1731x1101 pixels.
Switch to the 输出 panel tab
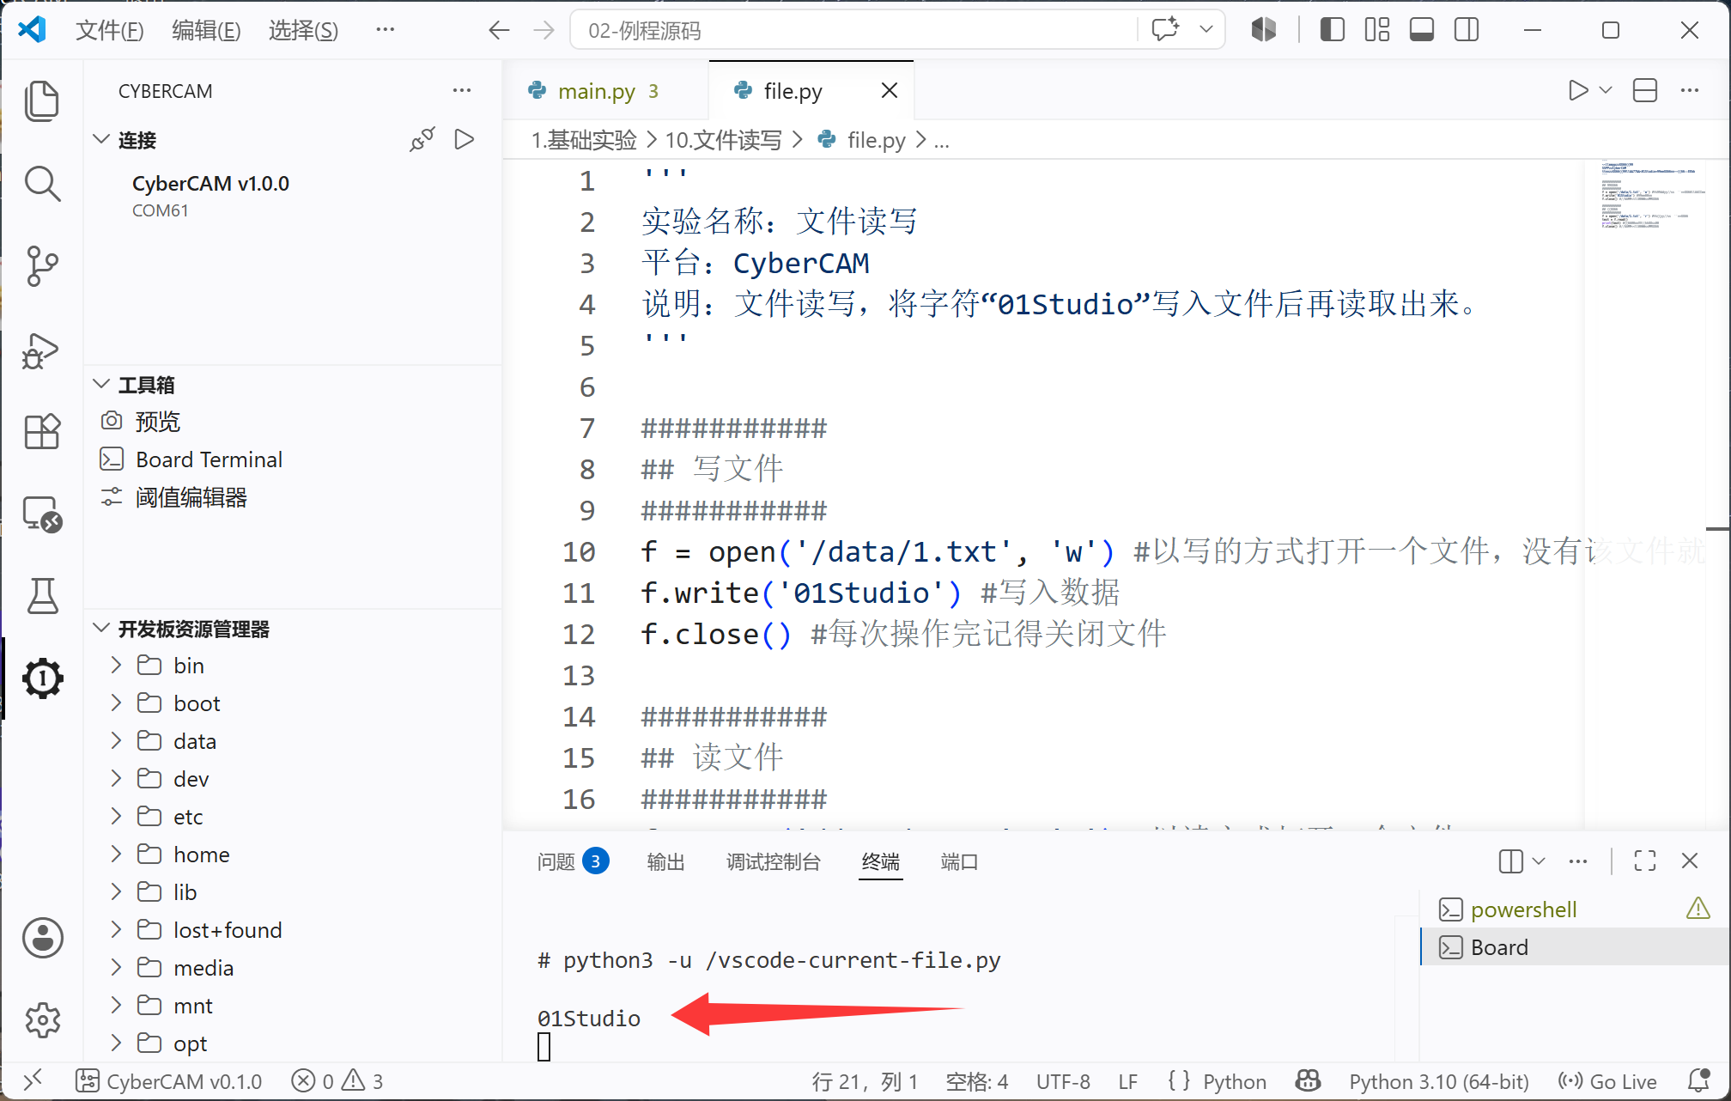[665, 861]
